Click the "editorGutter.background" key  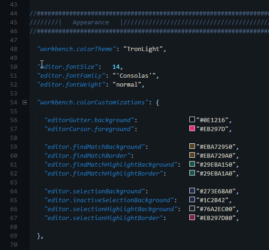[x=89, y=120]
